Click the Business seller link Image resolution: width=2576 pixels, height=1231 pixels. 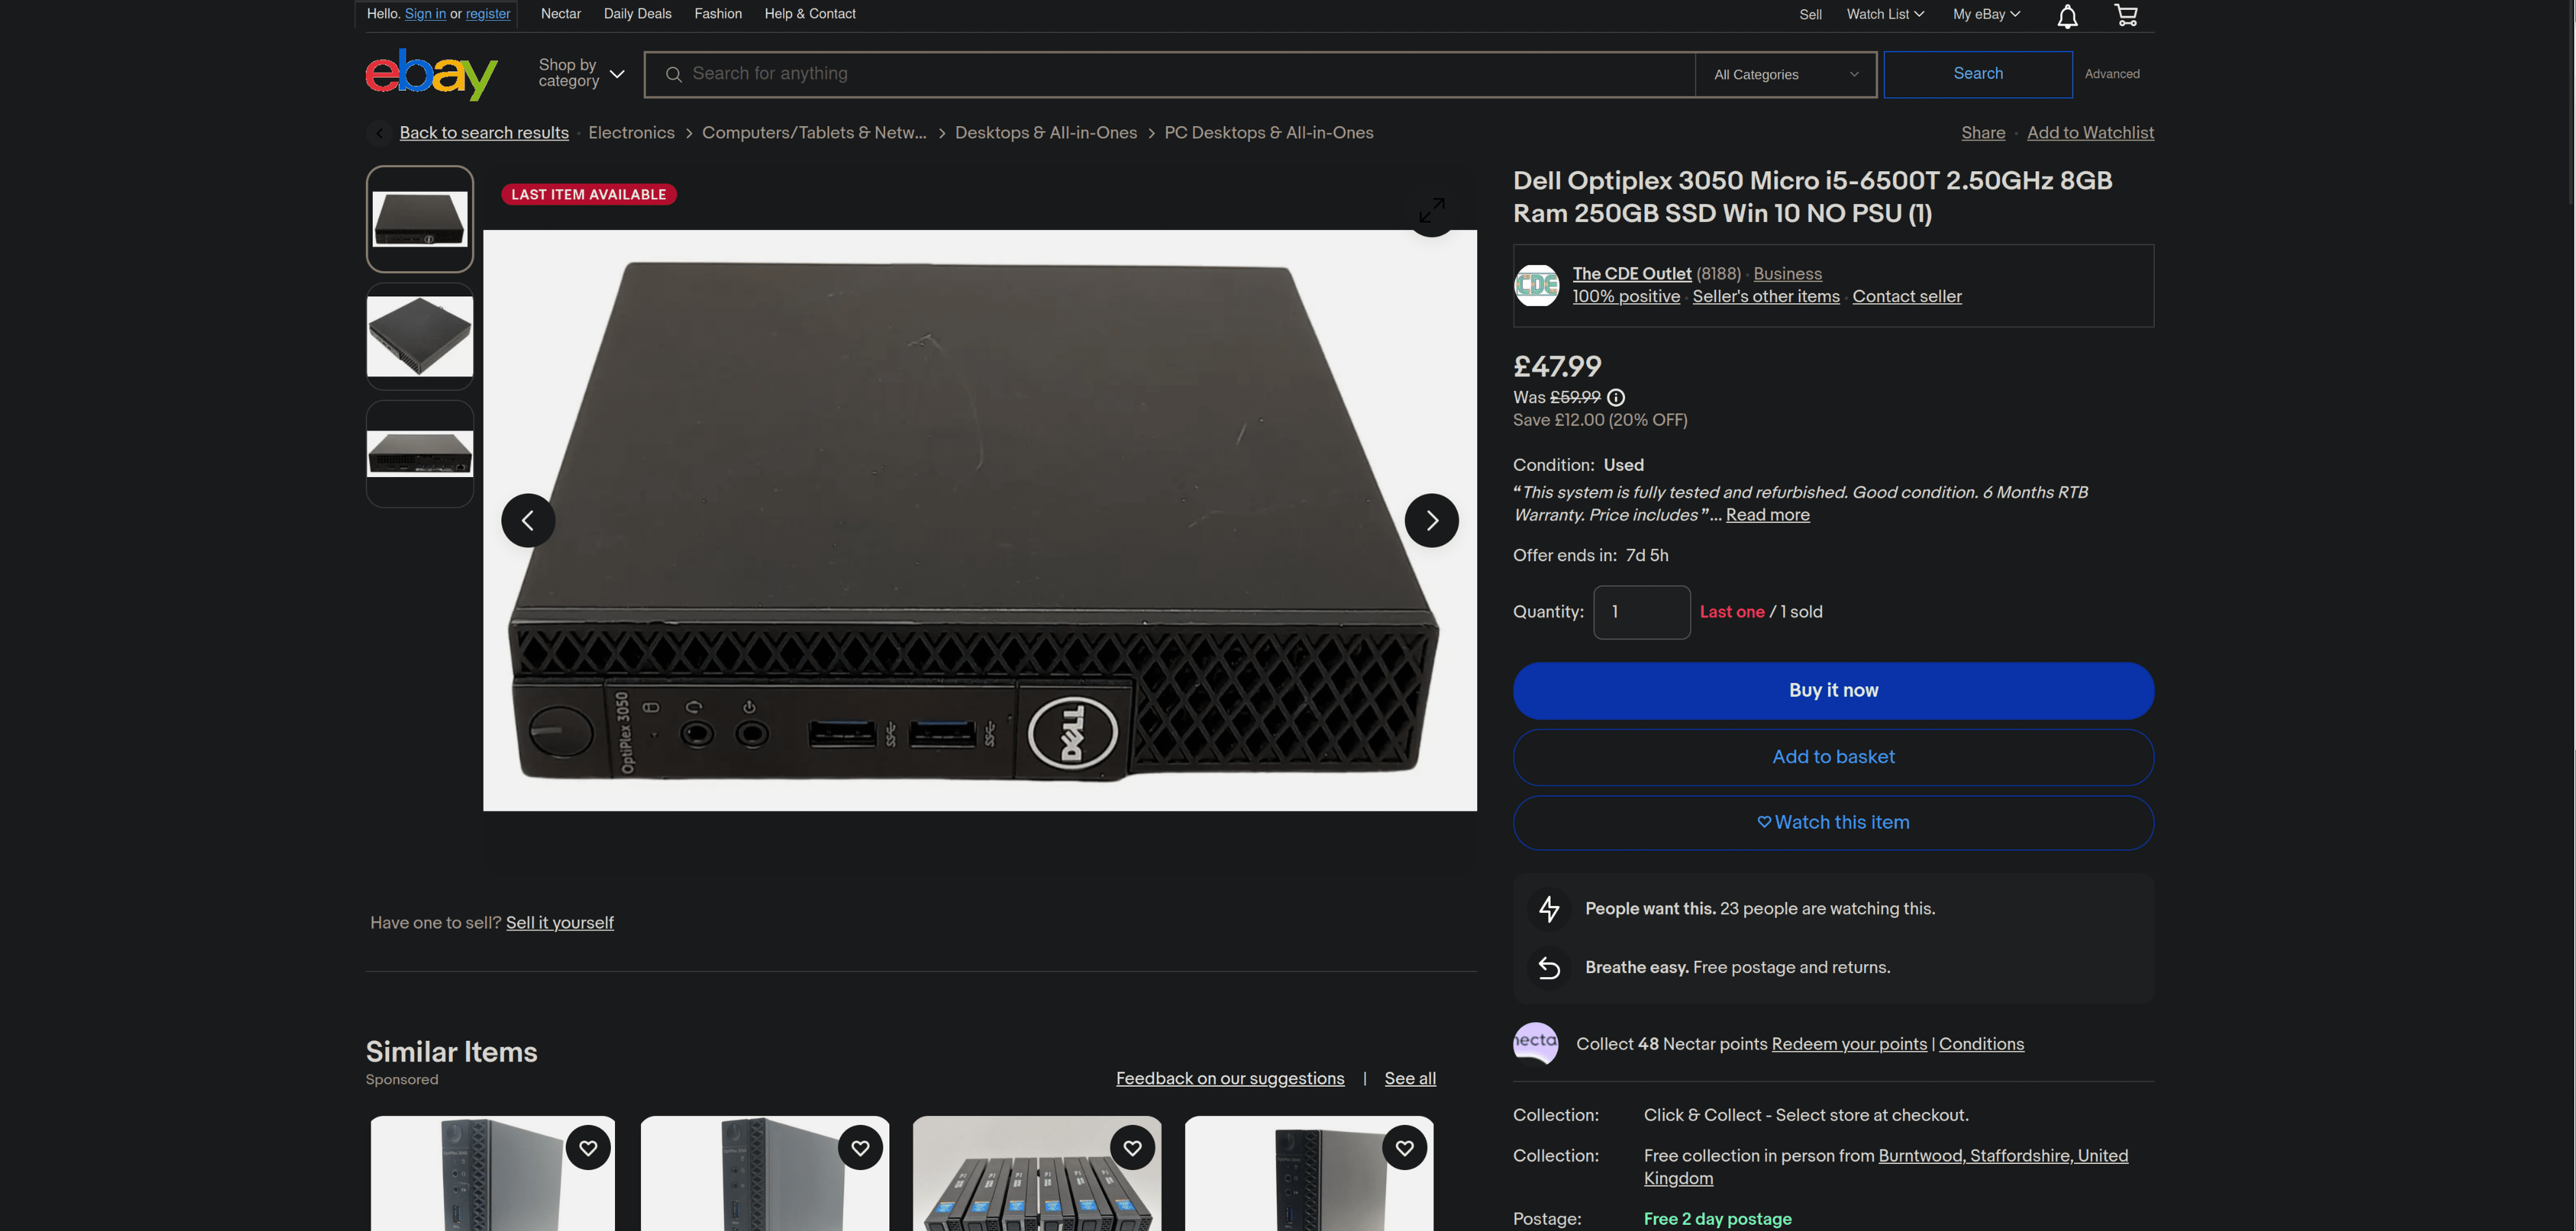pyautogui.click(x=1787, y=274)
